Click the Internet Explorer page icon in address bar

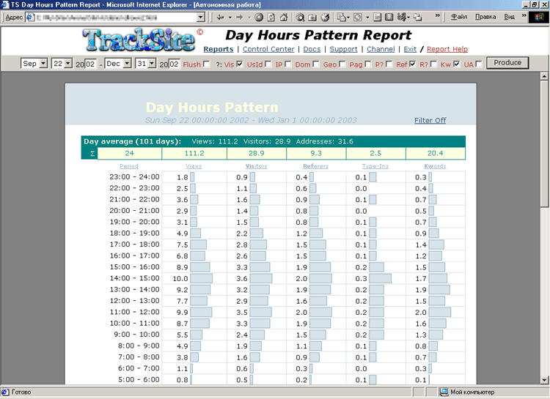(31, 17)
